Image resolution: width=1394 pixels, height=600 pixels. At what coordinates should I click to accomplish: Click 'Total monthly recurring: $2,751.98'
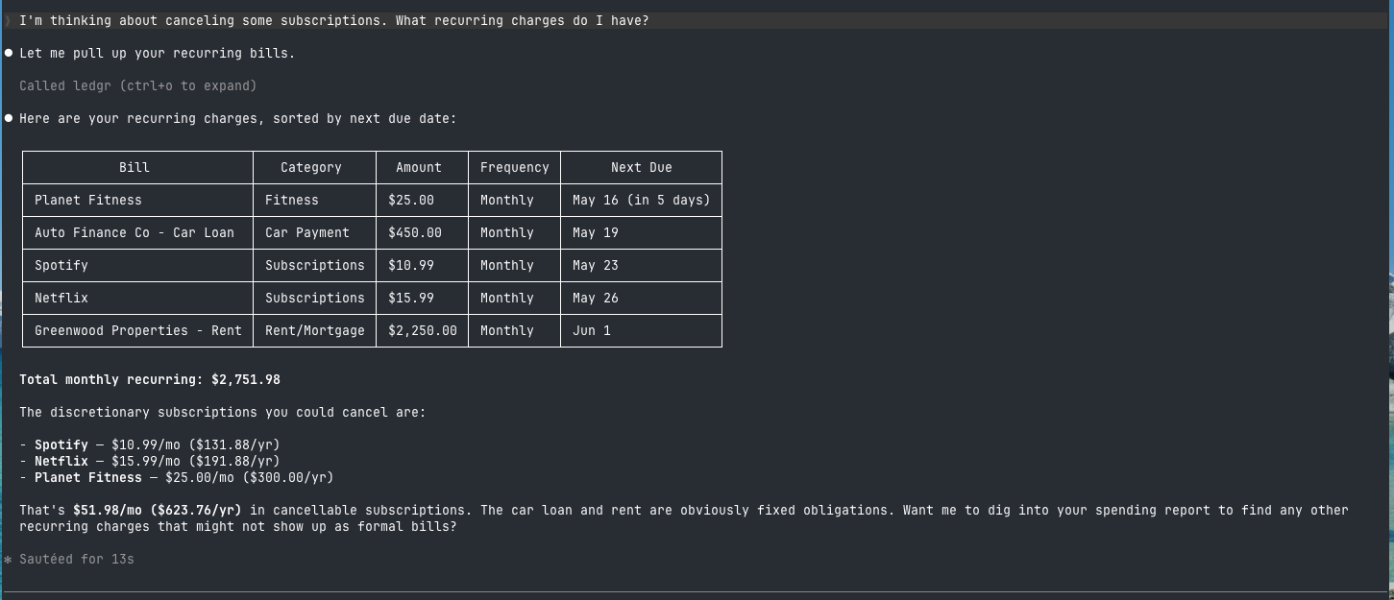pyautogui.click(x=150, y=380)
